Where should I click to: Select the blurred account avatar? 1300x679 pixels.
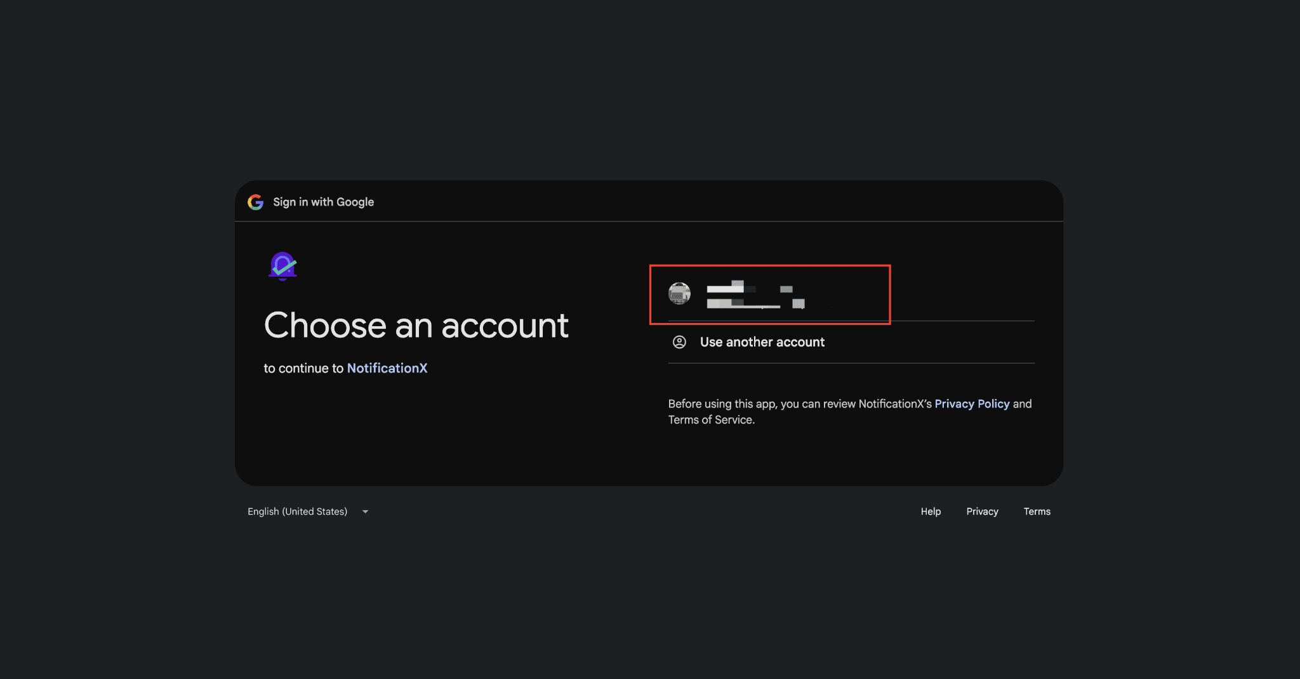679,293
